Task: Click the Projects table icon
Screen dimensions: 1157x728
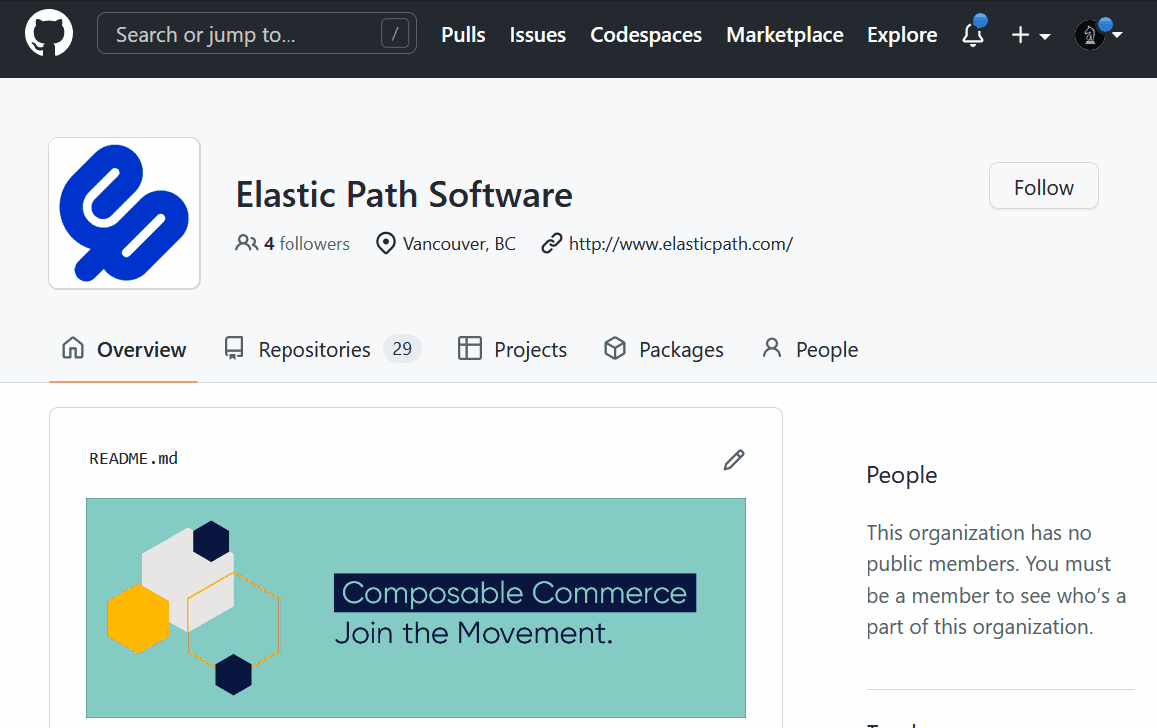Action: (x=470, y=348)
